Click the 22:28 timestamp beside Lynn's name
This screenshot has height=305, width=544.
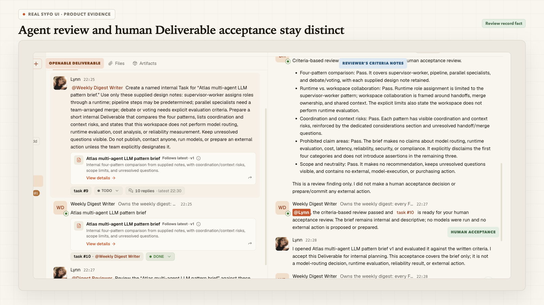pyautogui.click(x=311, y=240)
